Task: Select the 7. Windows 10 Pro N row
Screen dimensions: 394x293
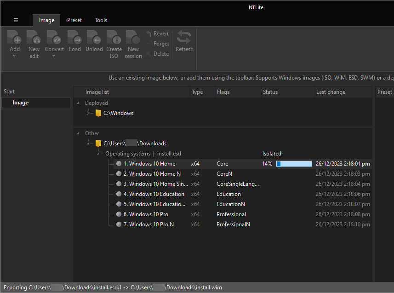Action: [243, 224]
